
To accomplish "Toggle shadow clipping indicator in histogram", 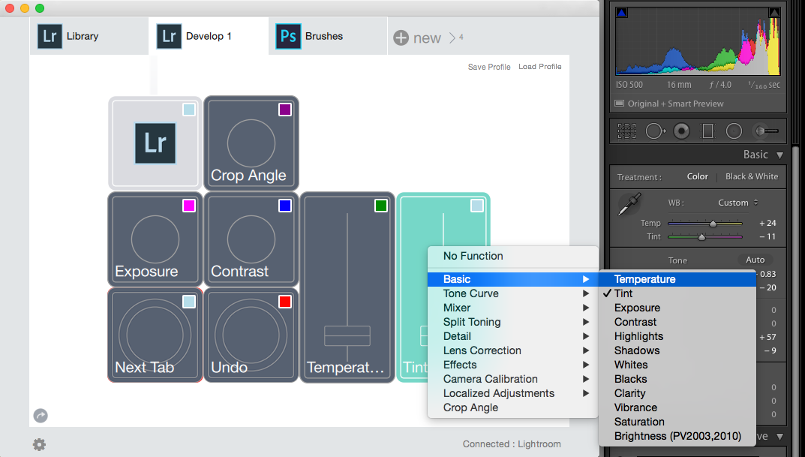I will 621,12.
